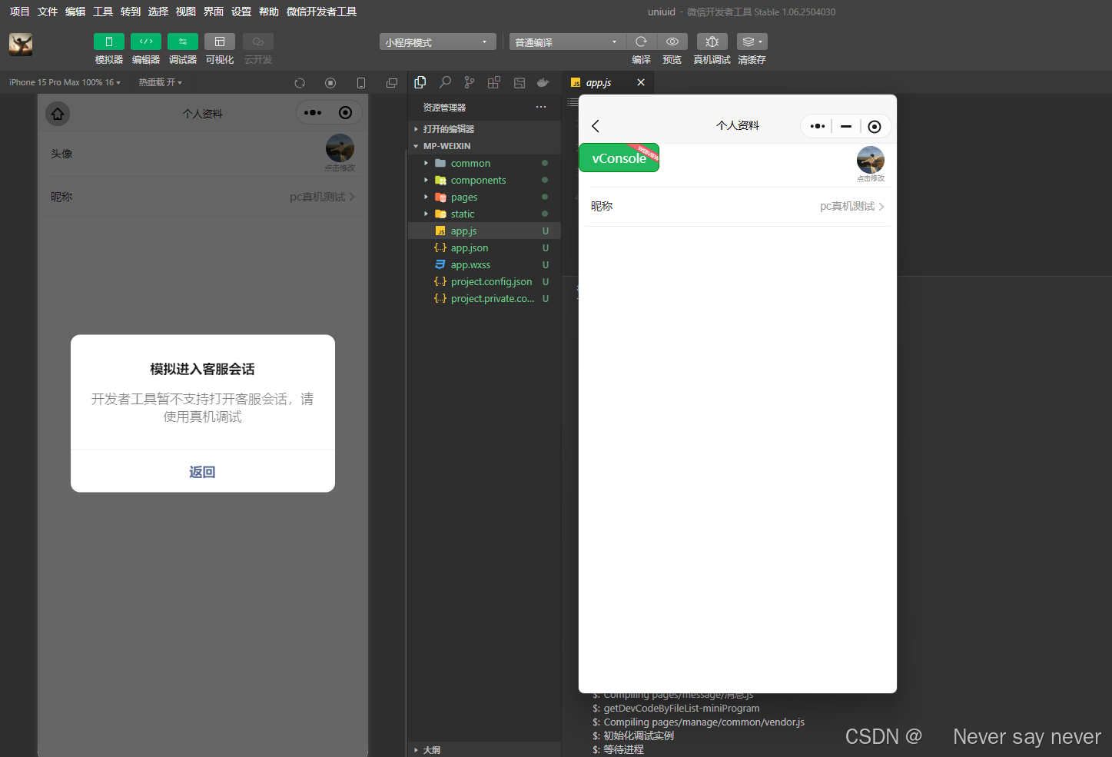Screen dimensions: 1112x757
Task: Open the 视图 menu
Action: click(x=185, y=12)
